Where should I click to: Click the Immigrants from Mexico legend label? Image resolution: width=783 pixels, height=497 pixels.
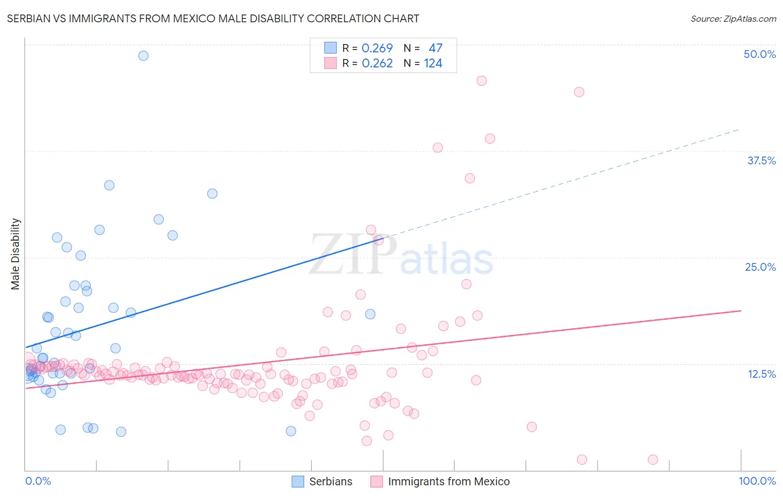click(x=448, y=481)
